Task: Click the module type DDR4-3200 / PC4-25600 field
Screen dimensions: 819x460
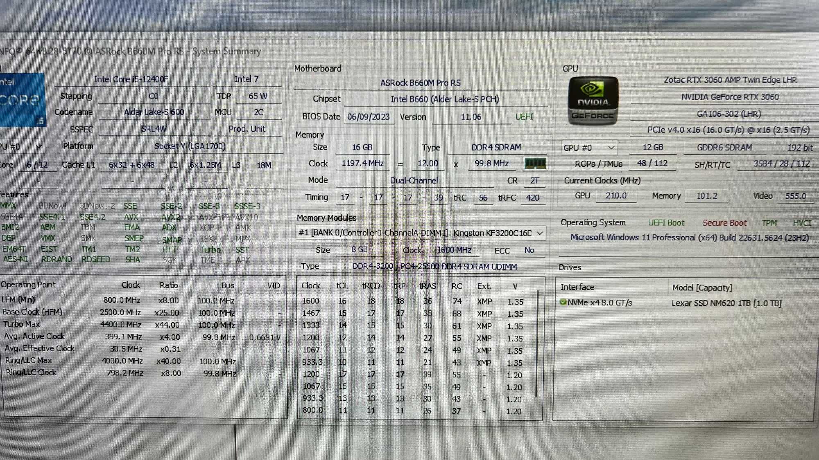Action: point(435,267)
